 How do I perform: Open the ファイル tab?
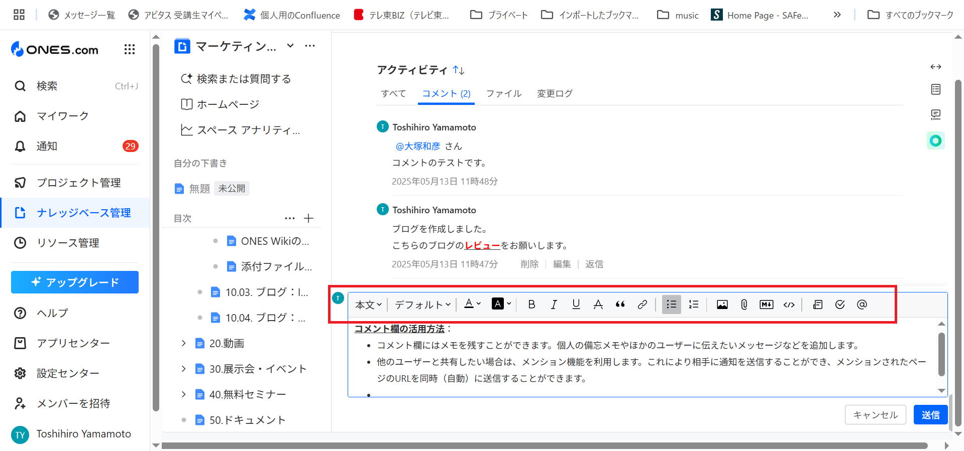[x=503, y=93]
